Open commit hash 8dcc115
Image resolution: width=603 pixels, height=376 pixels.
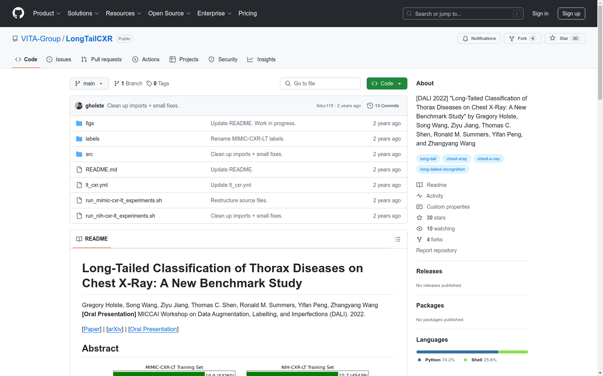325,106
